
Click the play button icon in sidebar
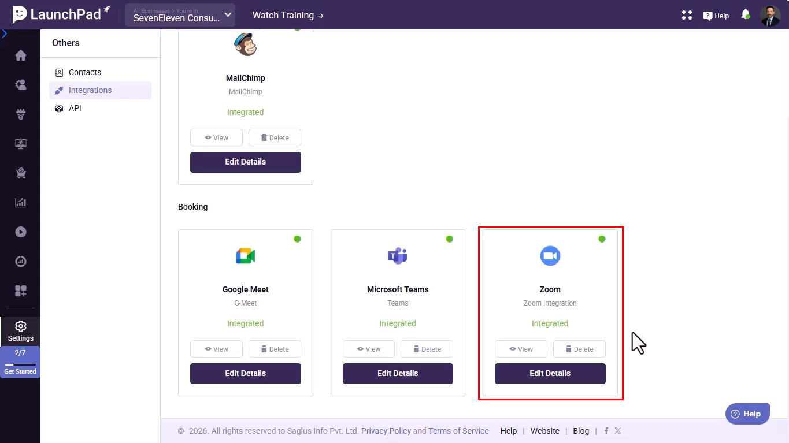click(21, 232)
